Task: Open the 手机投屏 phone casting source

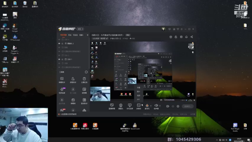Action: tap(130, 106)
